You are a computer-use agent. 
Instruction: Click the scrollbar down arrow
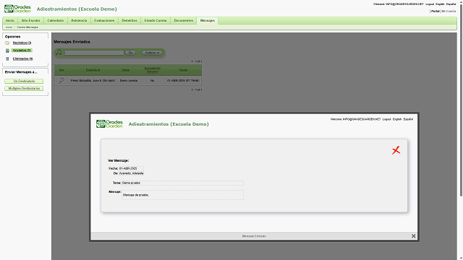(x=461, y=259)
